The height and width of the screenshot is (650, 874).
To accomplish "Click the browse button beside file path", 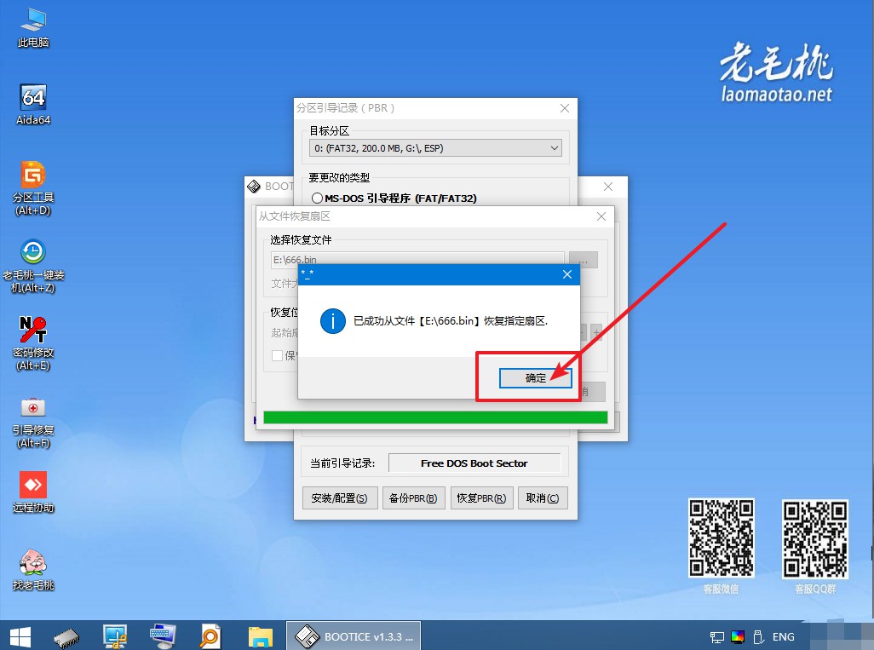I will point(584,260).
